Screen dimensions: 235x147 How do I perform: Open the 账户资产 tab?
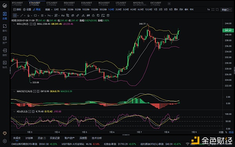pyautogui.click(x=69, y=138)
